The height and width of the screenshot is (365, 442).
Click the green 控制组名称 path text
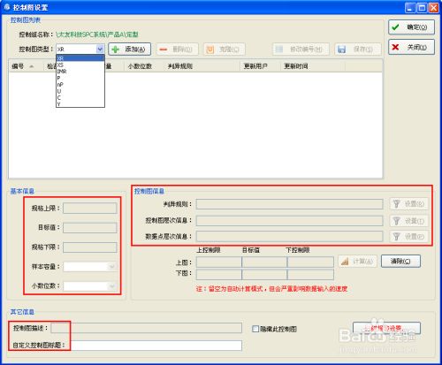[97, 34]
